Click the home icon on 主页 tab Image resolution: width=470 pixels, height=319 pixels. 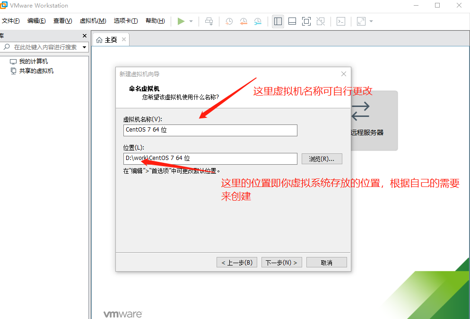tap(99, 40)
